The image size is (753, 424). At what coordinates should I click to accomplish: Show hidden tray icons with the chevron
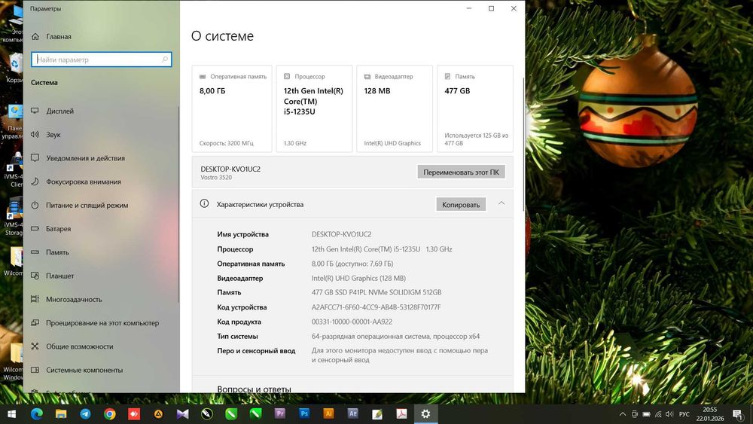(x=623, y=414)
